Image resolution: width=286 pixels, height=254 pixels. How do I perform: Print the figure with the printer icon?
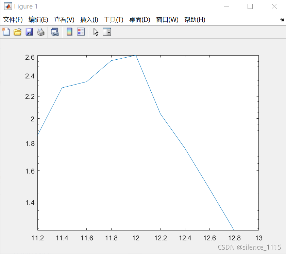tap(41, 32)
